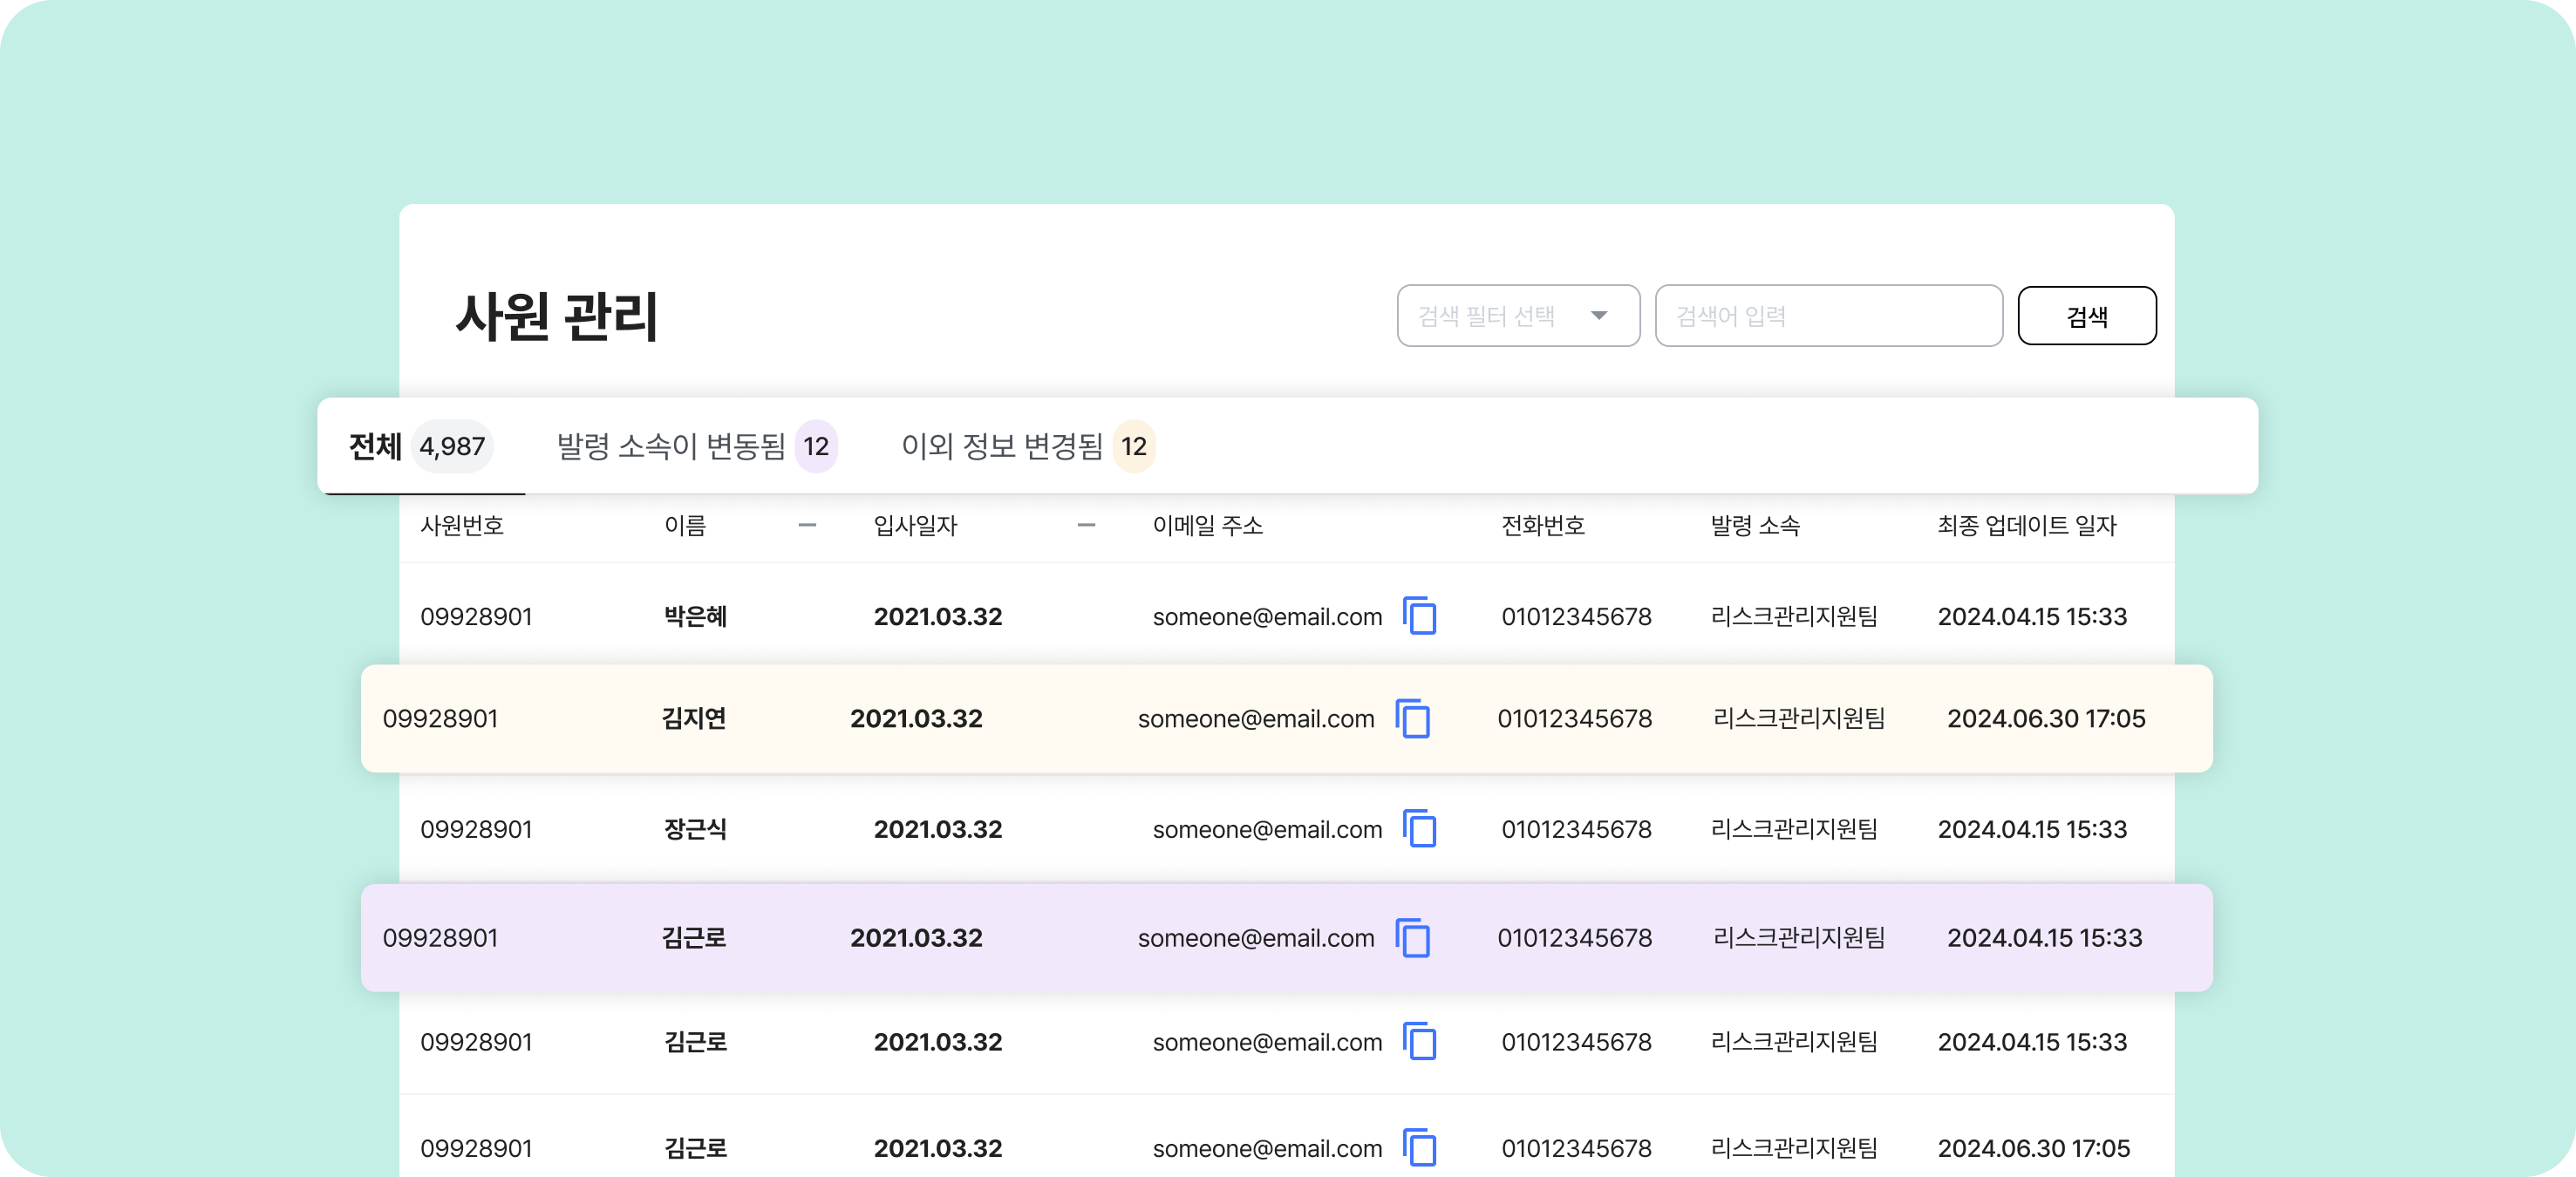Copy email in 박은혜 row
Viewport: 2576px width, 1177px height.
(1419, 616)
